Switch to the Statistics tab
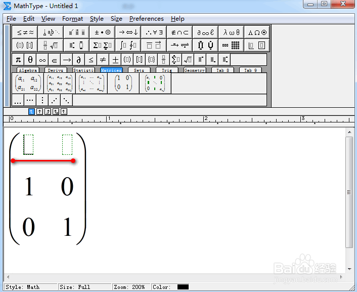This screenshot has height=292, width=357. (x=83, y=70)
